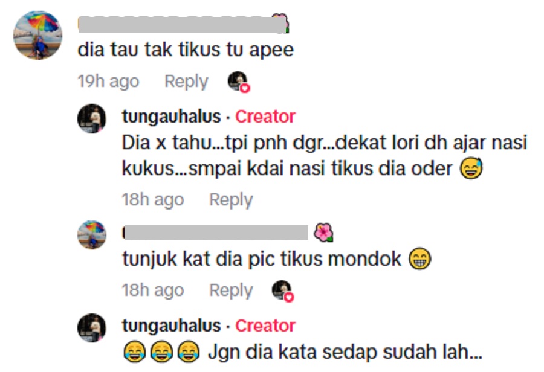Open the tungauhalus avatar beside the 'Jgn dia kata sedap' reply

(x=92, y=328)
